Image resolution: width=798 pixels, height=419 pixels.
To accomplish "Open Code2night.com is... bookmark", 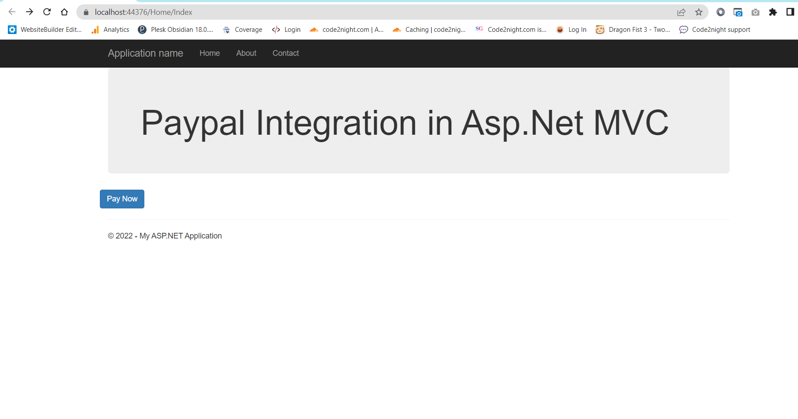I will [x=511, y=30].
